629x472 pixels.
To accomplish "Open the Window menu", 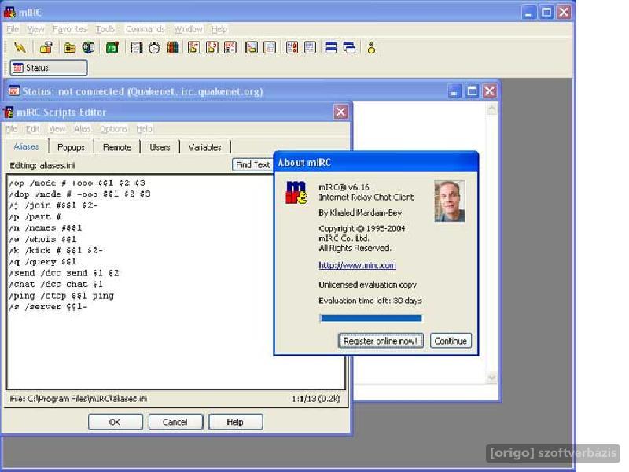I will (188, 29).
